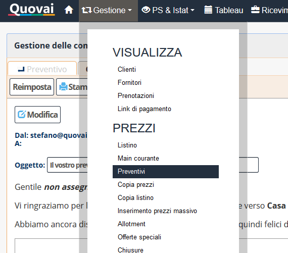This screenshot has height=253, width=288.
Task: Open the Preventivo tab
Action: click(42, 69)
